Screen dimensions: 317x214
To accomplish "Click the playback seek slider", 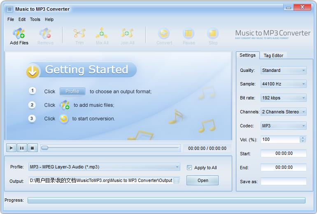I will (x=111, y=148).
